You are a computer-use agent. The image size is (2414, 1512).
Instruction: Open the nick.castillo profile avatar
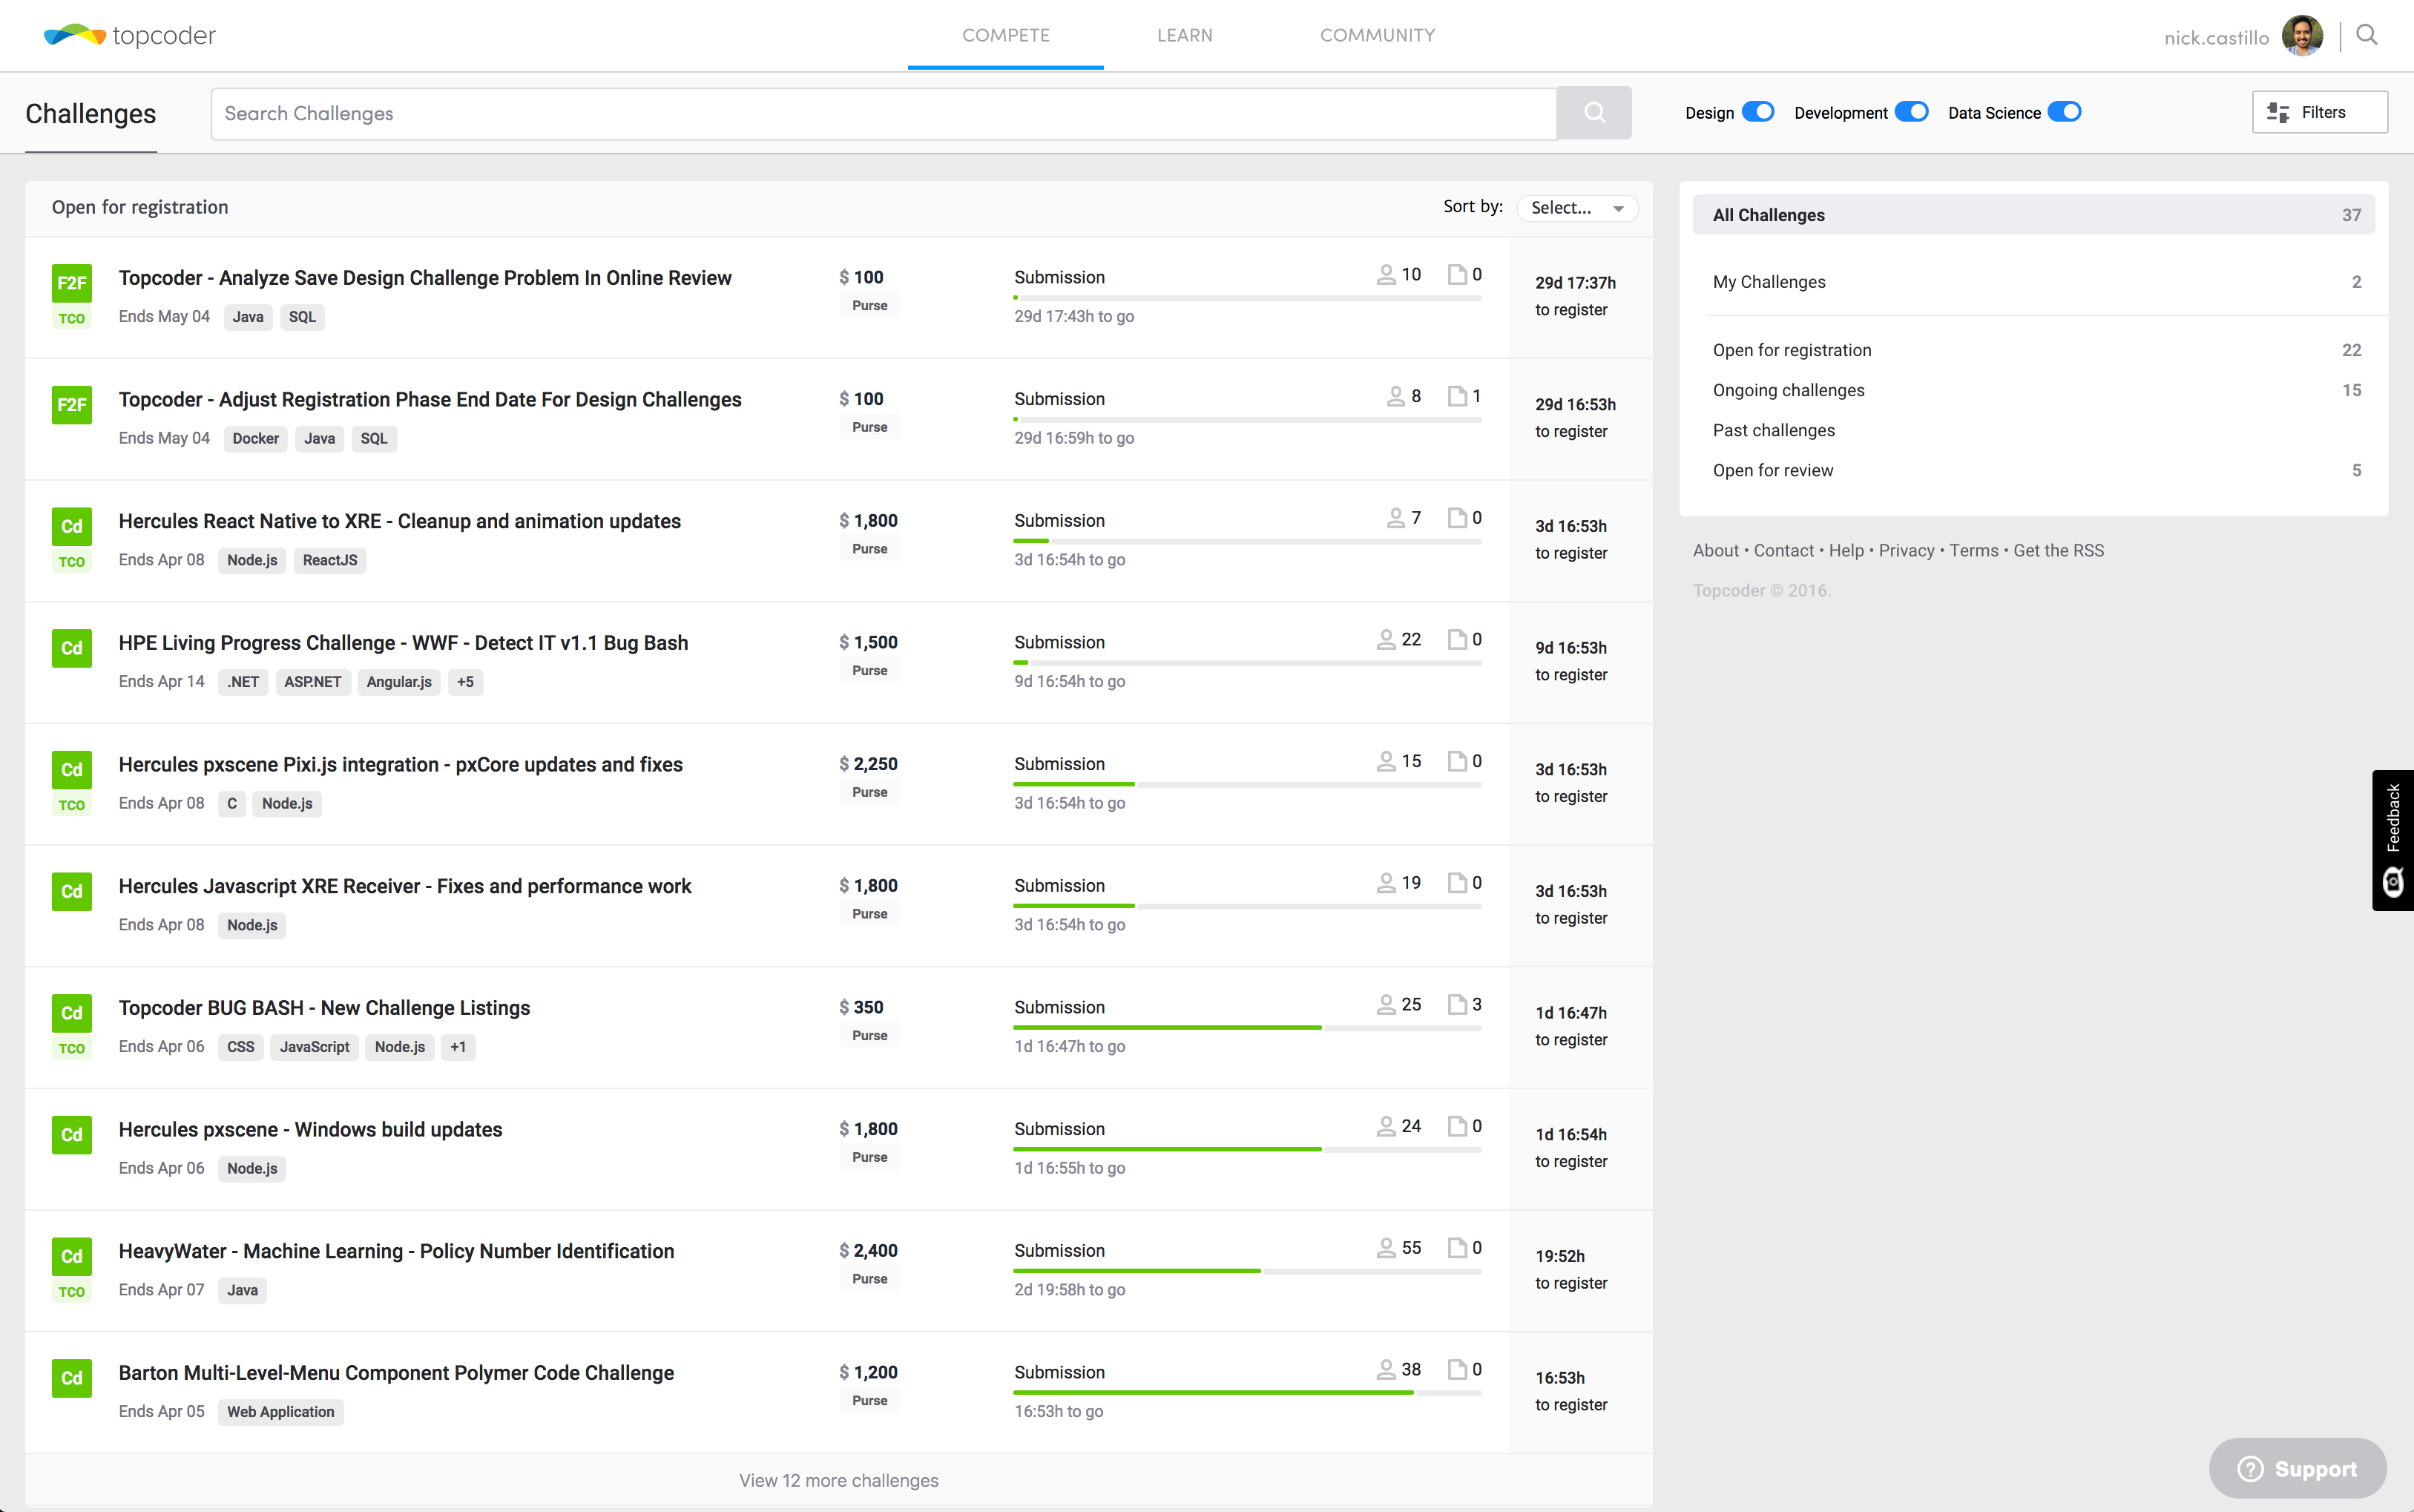click(x=2302, y=36)
